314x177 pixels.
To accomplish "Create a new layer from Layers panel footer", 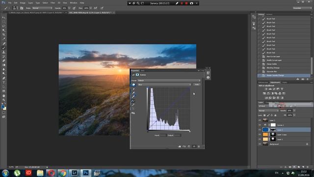I will (x=303, y=167).
